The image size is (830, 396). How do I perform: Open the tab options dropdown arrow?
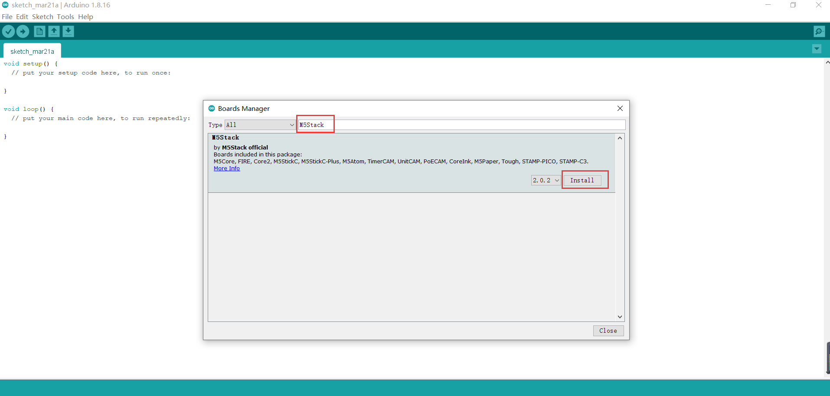tap(817, 49)
